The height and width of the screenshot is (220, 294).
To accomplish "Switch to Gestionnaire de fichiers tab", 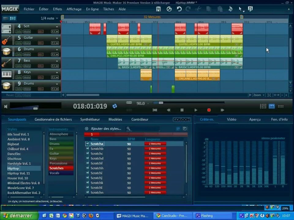I will point(53,119).
